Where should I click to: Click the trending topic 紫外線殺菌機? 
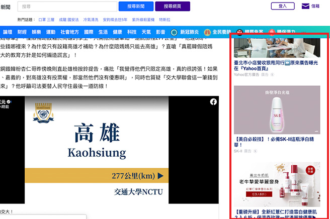tap(143, 19)
